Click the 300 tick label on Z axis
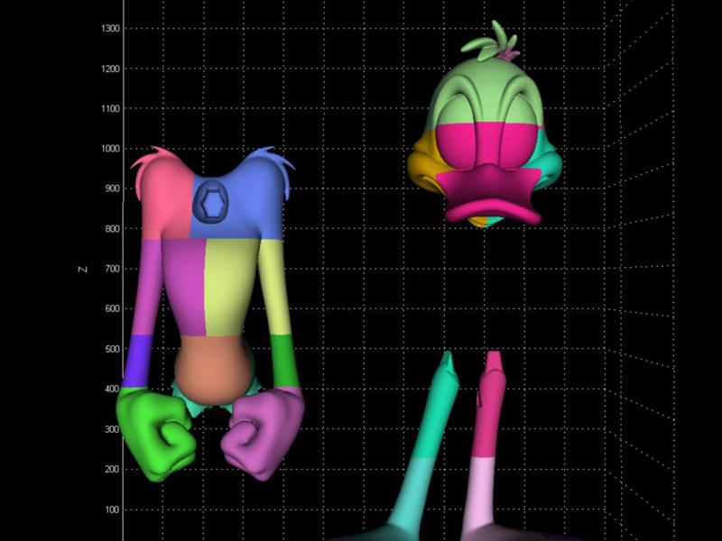 tap(112, 429)
